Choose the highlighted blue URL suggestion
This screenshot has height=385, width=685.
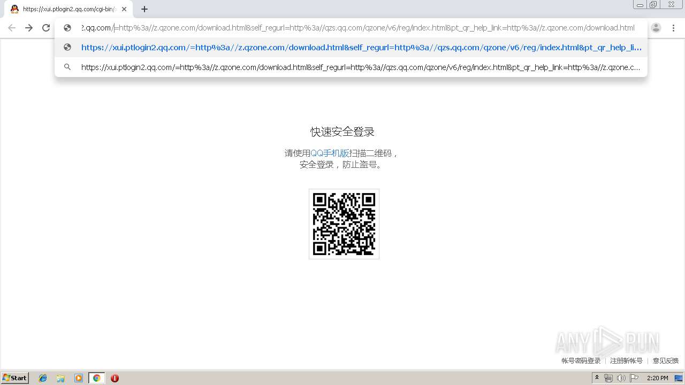(x=351, y=47)
